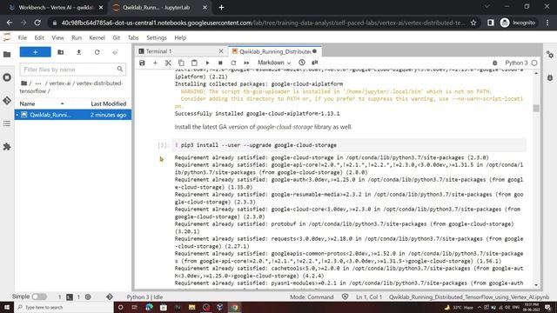Click the Python 3 | Idle status

click(x=144, y=297)
